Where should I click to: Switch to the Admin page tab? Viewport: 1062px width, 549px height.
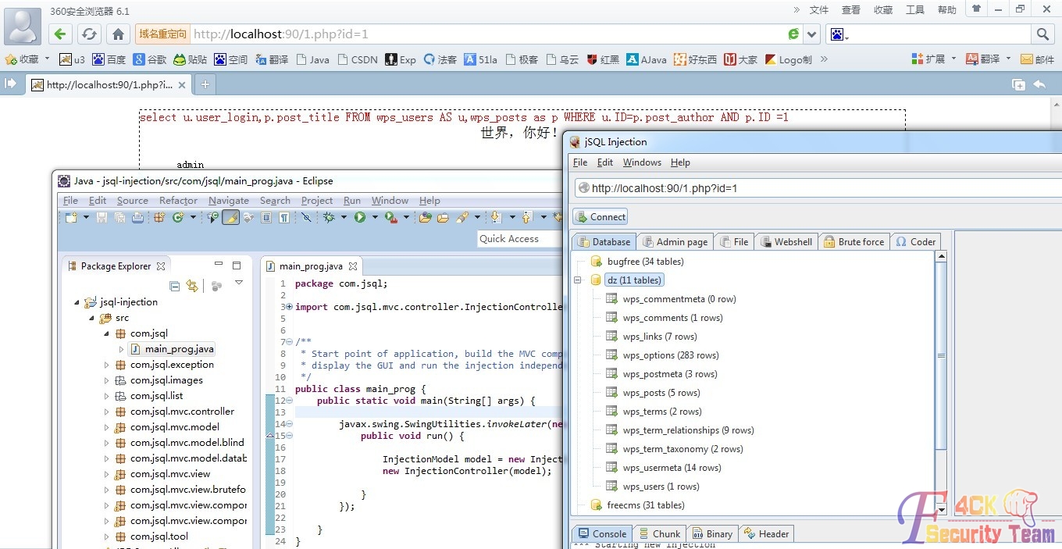675,241
